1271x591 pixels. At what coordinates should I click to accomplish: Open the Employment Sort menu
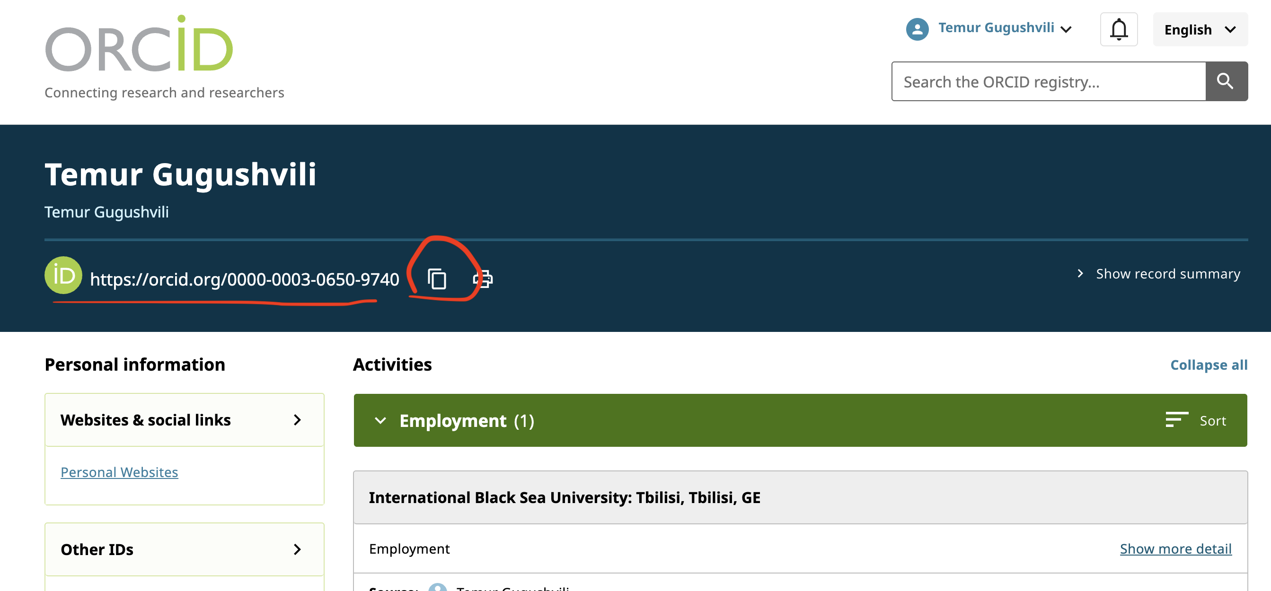tap(1195, 420)
